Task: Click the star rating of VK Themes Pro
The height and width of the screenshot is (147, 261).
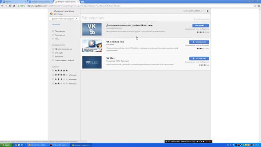Action: click(x=200, y=49)
